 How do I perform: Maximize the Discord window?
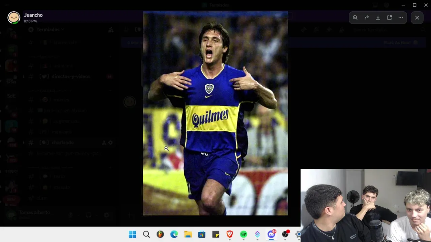tap(415, 5)
